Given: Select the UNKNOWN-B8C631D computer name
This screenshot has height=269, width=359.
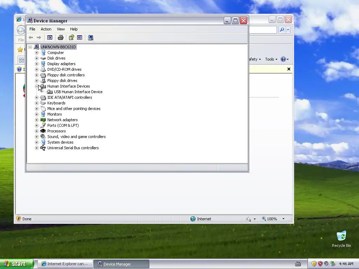Looking at the screenshot, I should coord(58,47).
